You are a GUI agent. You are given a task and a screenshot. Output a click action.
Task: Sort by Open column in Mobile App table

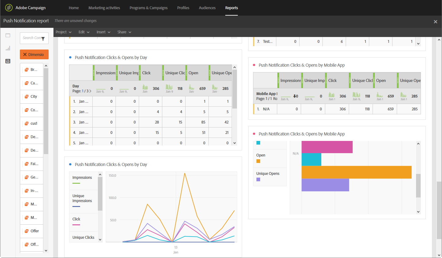[381, 80]
